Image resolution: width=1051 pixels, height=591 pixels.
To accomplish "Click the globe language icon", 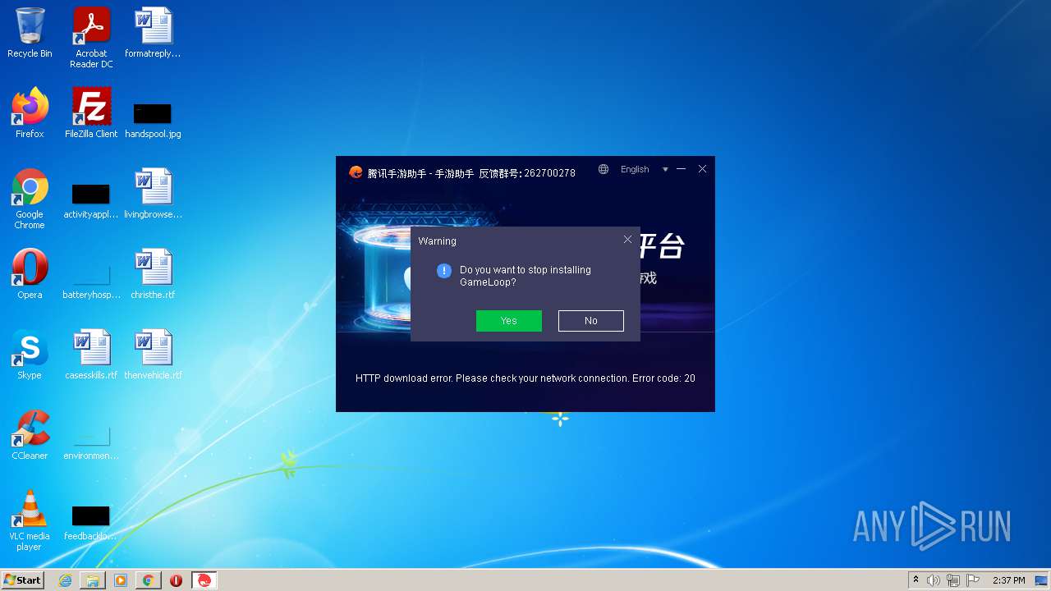I will point(604,169).
